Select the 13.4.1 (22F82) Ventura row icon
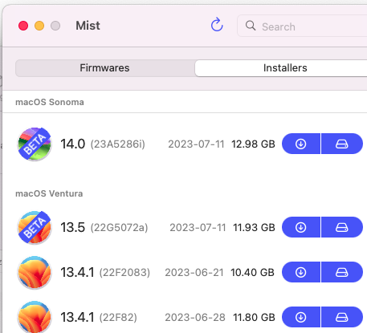Viewport: 367px width, 333px height. click(35, 317)
